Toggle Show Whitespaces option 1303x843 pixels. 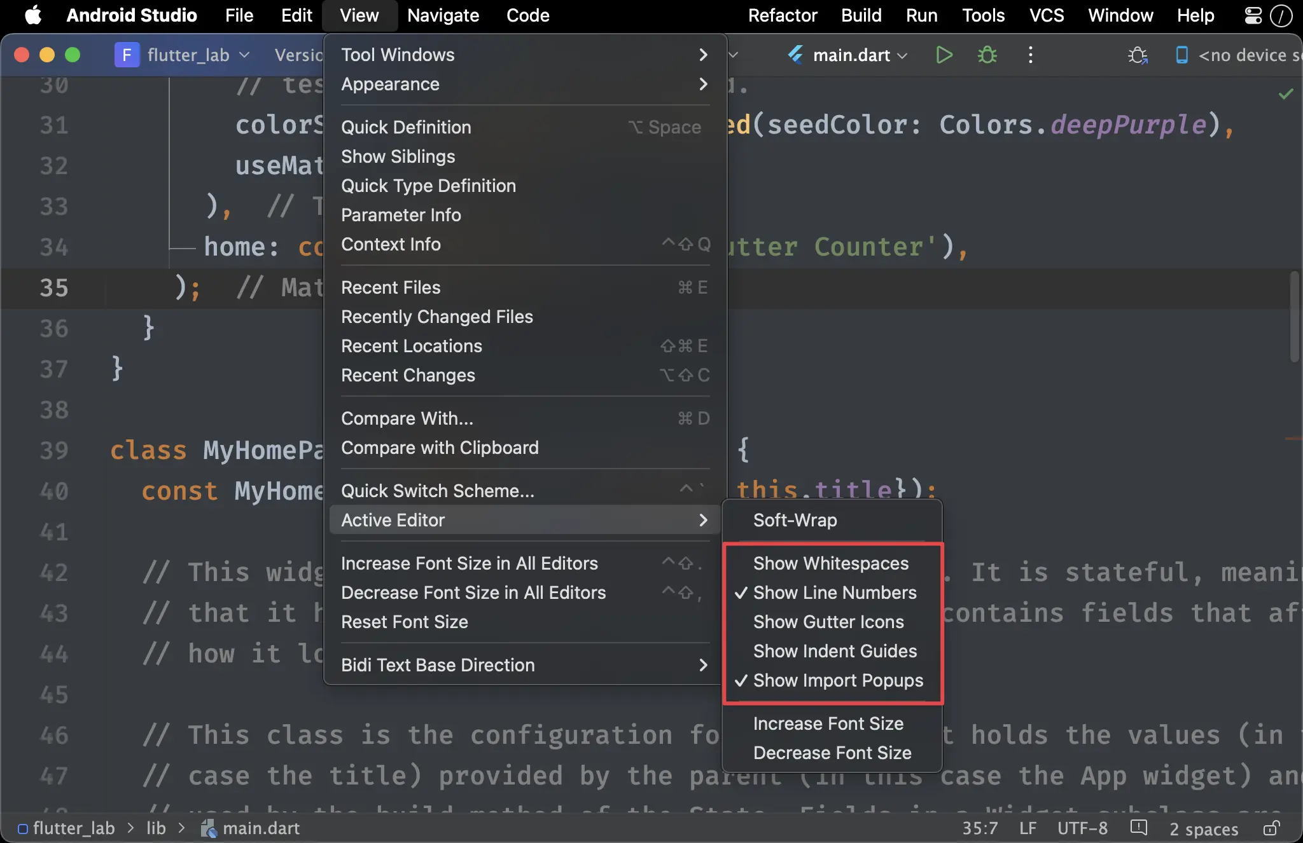830,563
